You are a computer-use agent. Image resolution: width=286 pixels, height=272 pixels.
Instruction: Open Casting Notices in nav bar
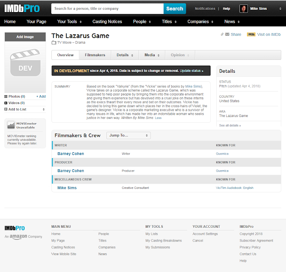coord(107,22)
